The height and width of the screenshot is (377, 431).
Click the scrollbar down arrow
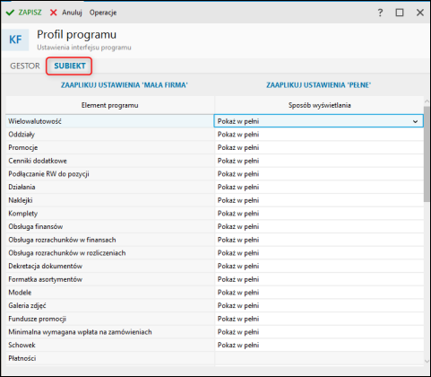(x=427, y=362)
